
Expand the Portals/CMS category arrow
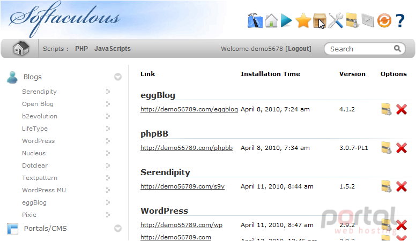[118, 228]
